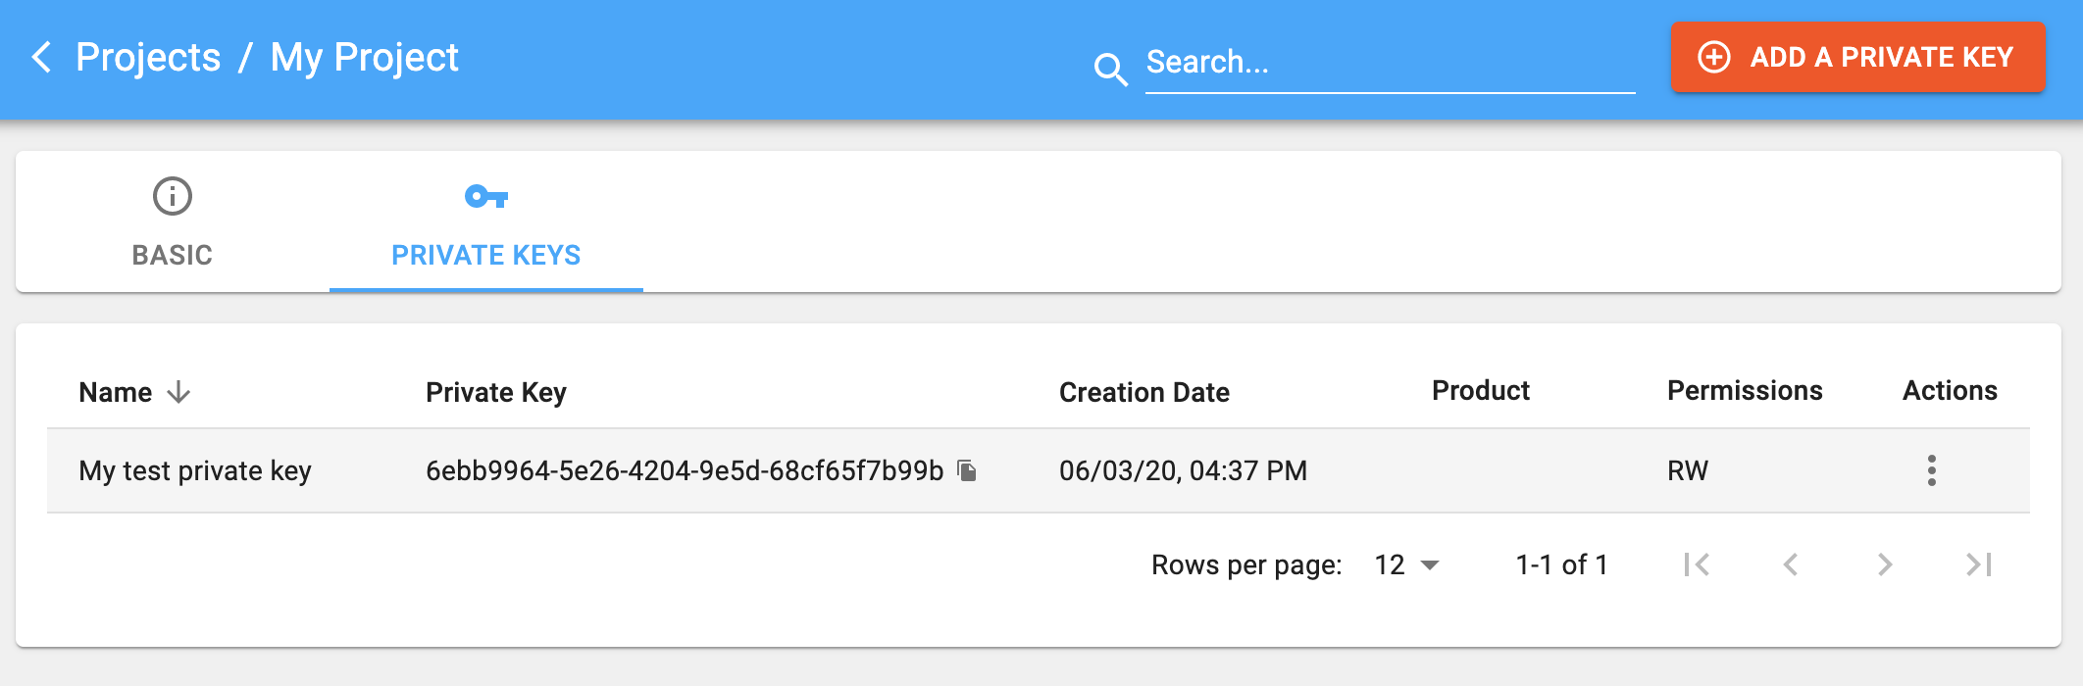Click the back arrow icon
Image resolution: width=2083 pixels, height=686 pixels.
coord(41,58)
